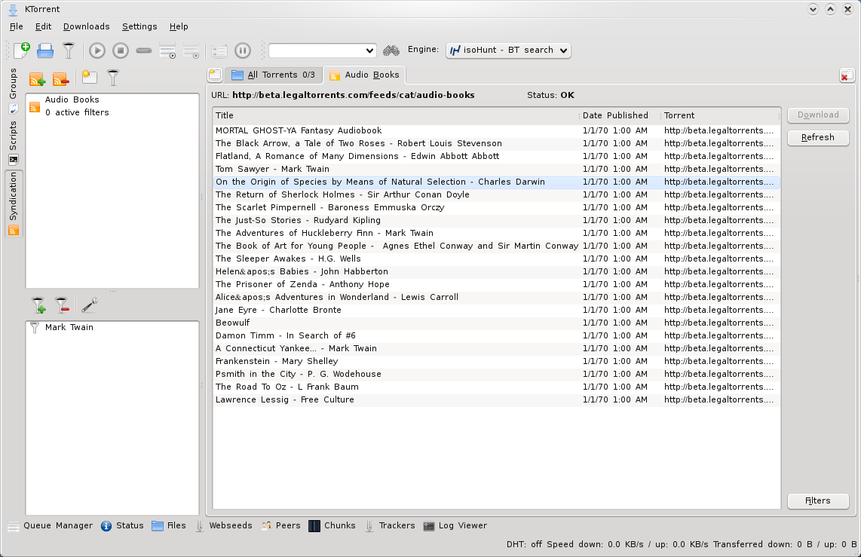Pause KTorrent with the pause button
861x557 pixels.
click(243, 50)
